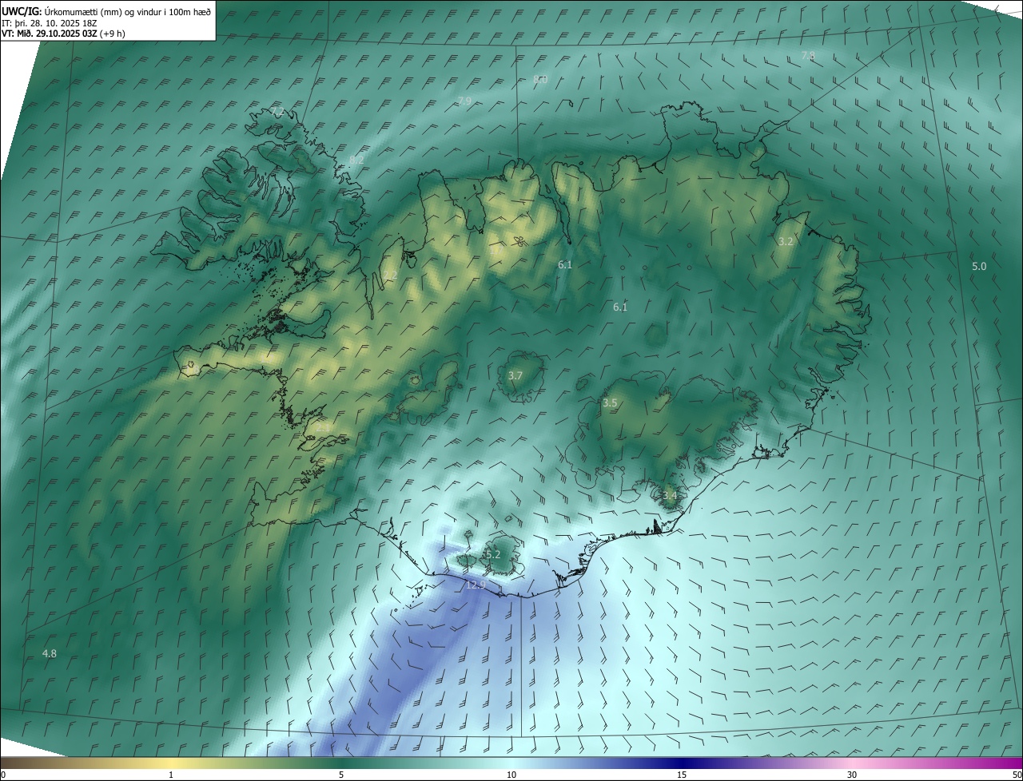Click the 7.9 value label on the map

click(464, 101)
